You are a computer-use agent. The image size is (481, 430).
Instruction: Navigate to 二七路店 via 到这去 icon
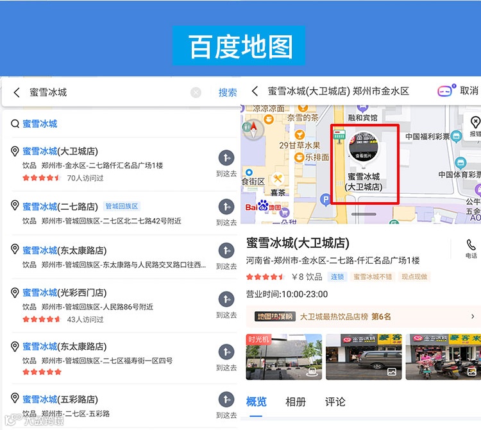[x=226, y=207]
